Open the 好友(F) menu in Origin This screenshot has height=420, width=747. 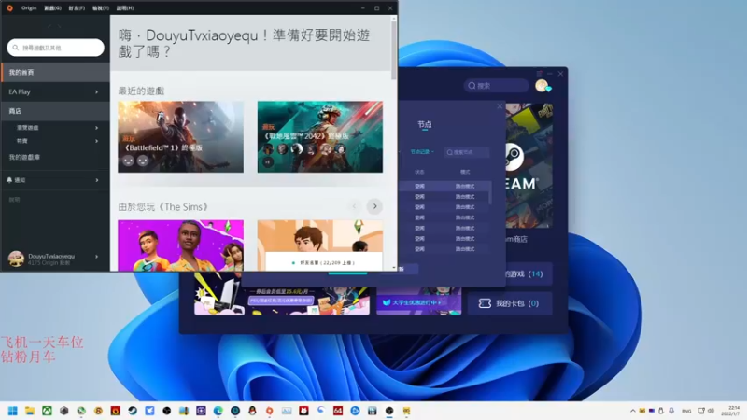pos(77,8)
